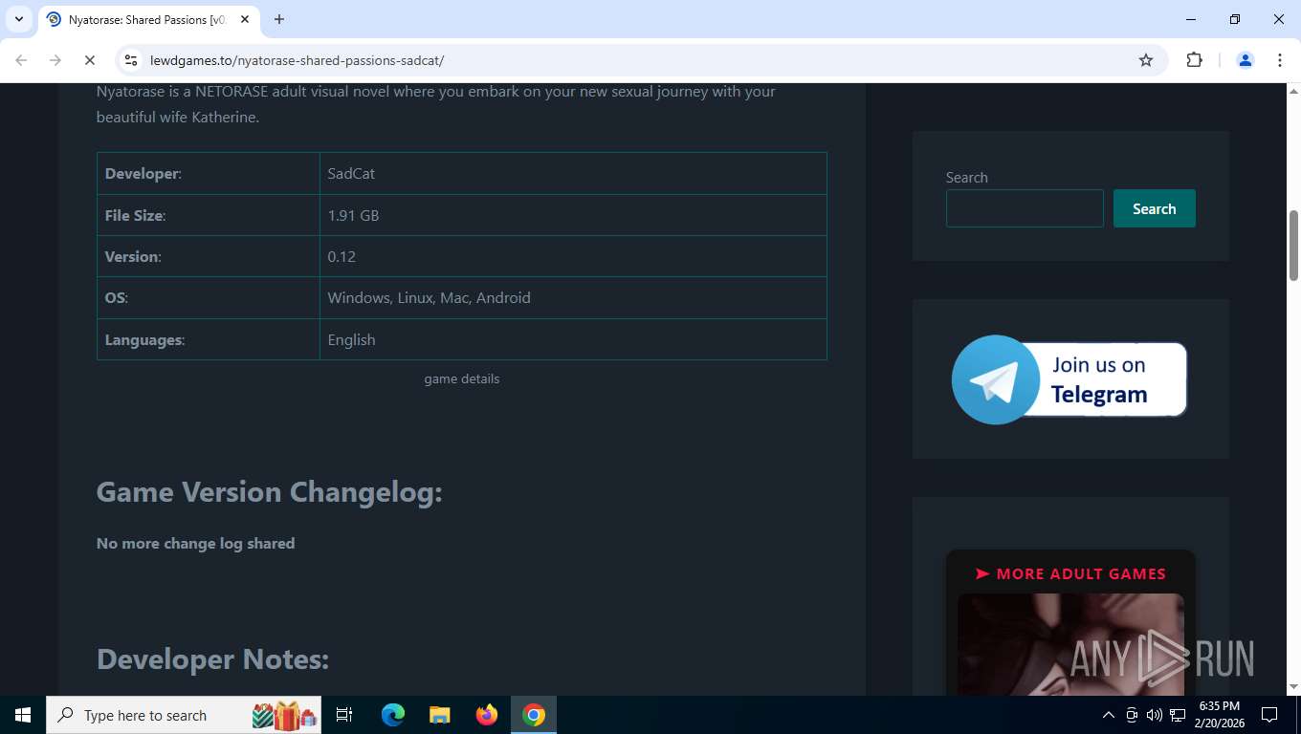This screenshot has width=1301, height=734.
Task: Click the File Size label cell
Action: pos(209,215)
